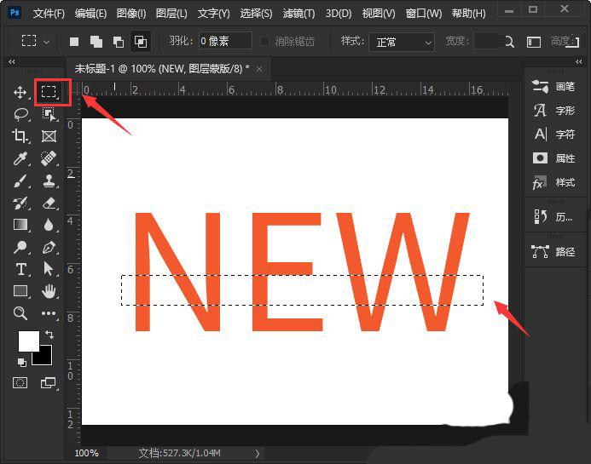Select the Horizontal Type tool
This screenshot has height=464, width=591.
[x=21, y=269]
